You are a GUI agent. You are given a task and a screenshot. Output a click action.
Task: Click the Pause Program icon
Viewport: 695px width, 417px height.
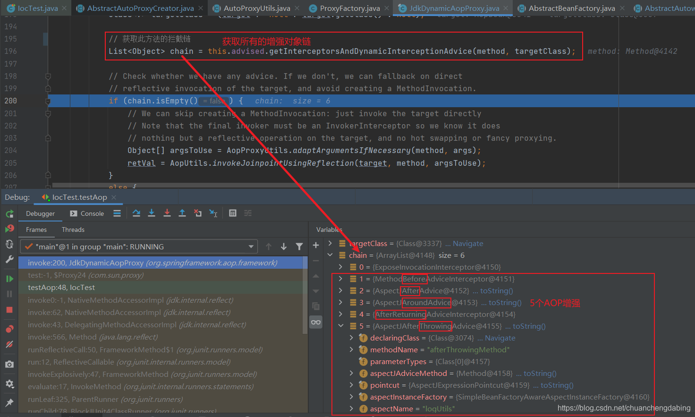pos(9,294)
